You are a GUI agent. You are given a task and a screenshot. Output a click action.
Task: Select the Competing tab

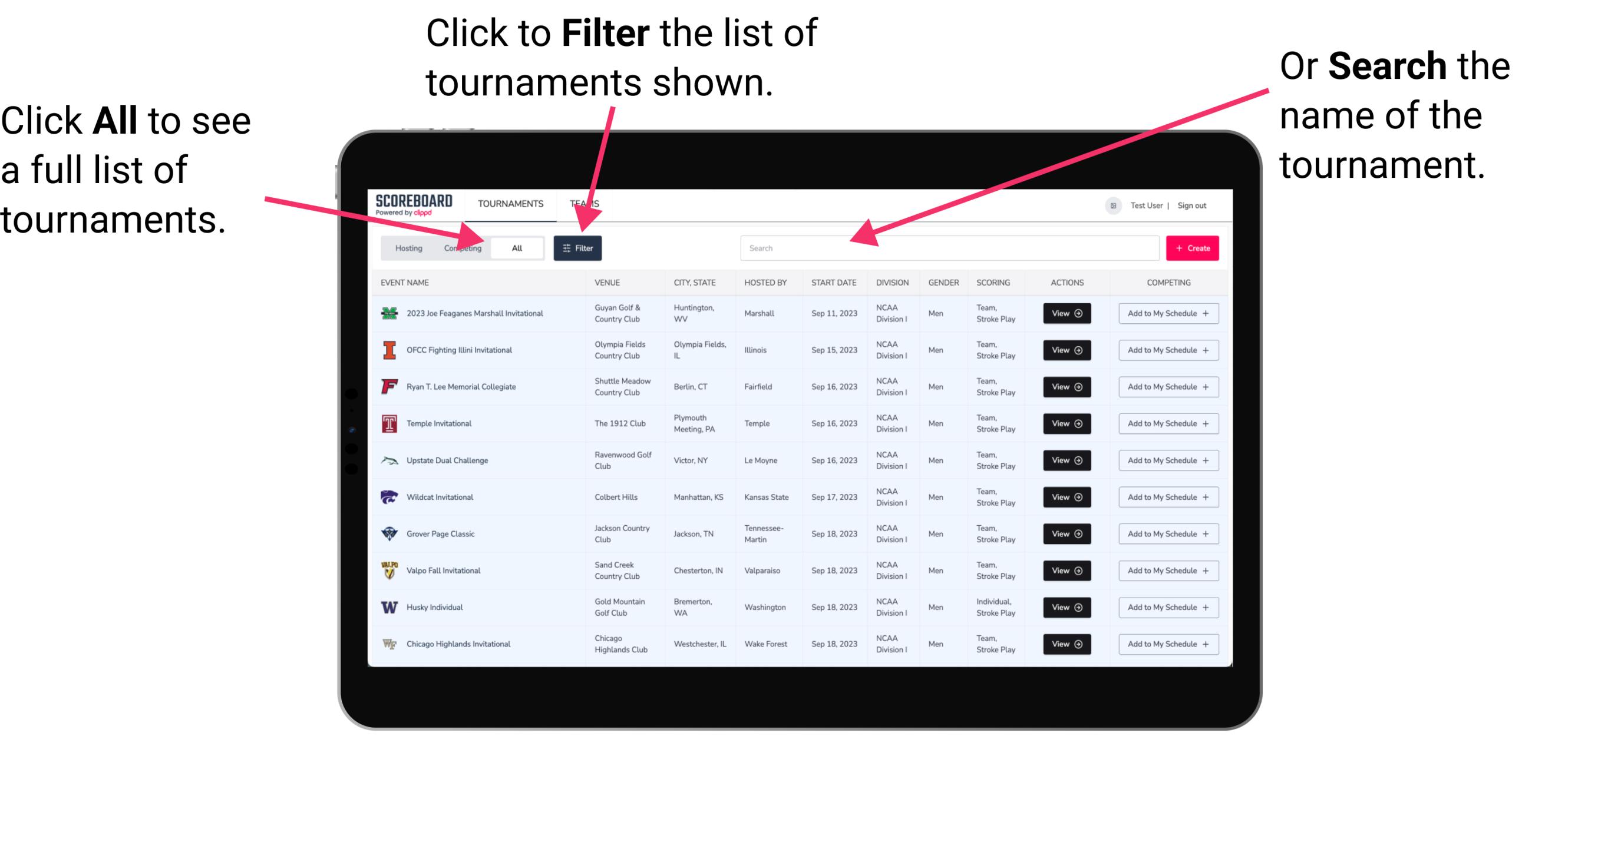click(461, 247)
